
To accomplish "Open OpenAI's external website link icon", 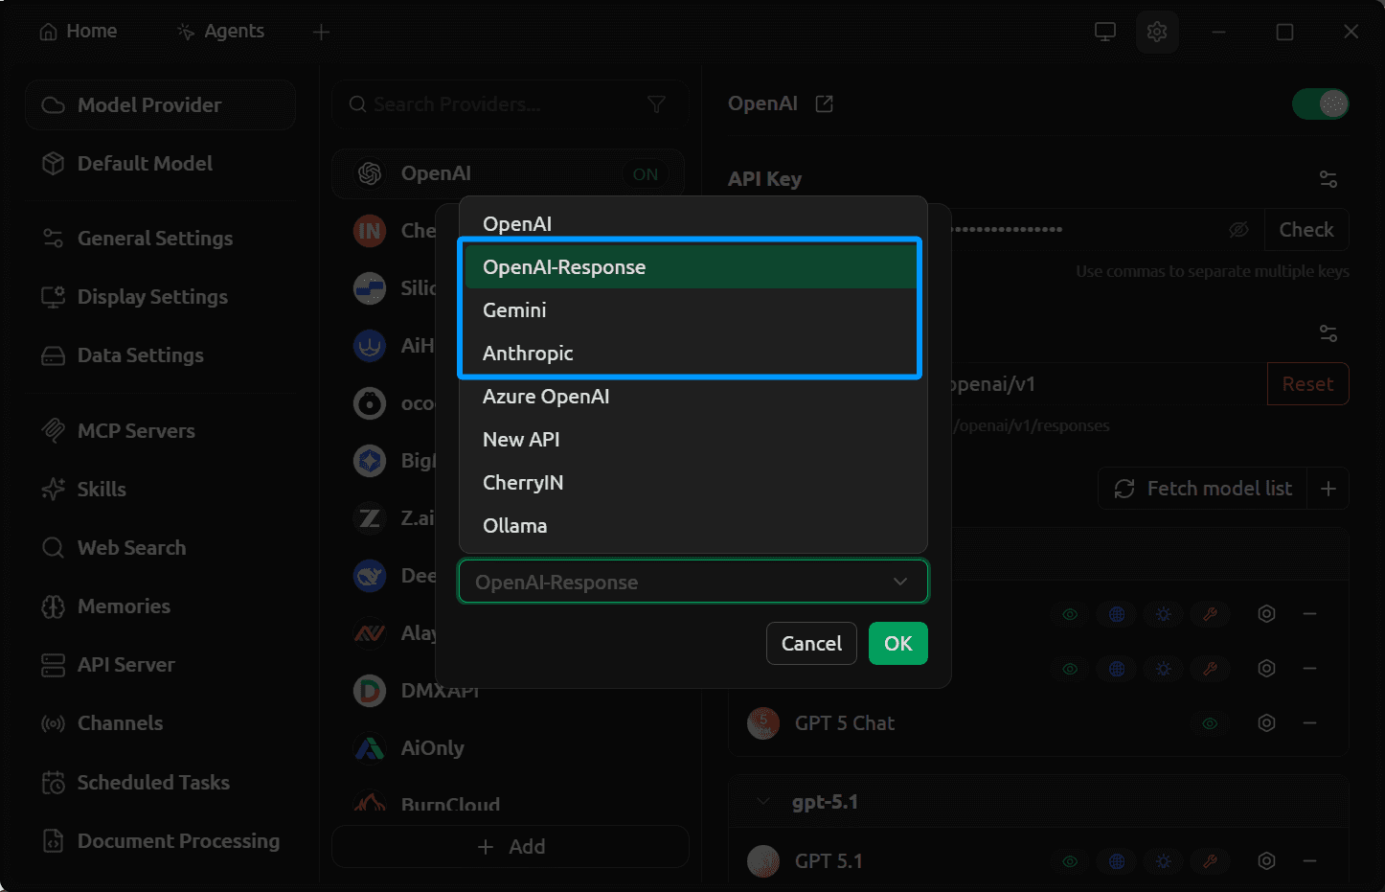I will 824,103.
